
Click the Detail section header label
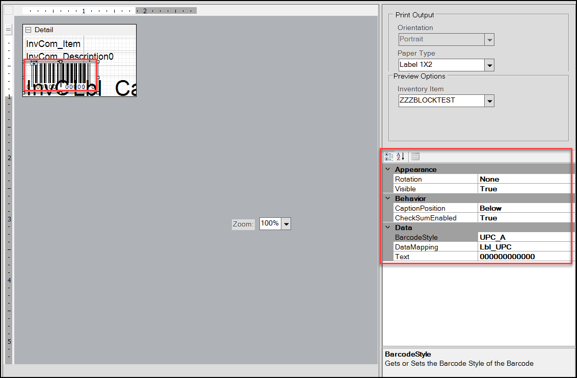[x=44, y=30]
